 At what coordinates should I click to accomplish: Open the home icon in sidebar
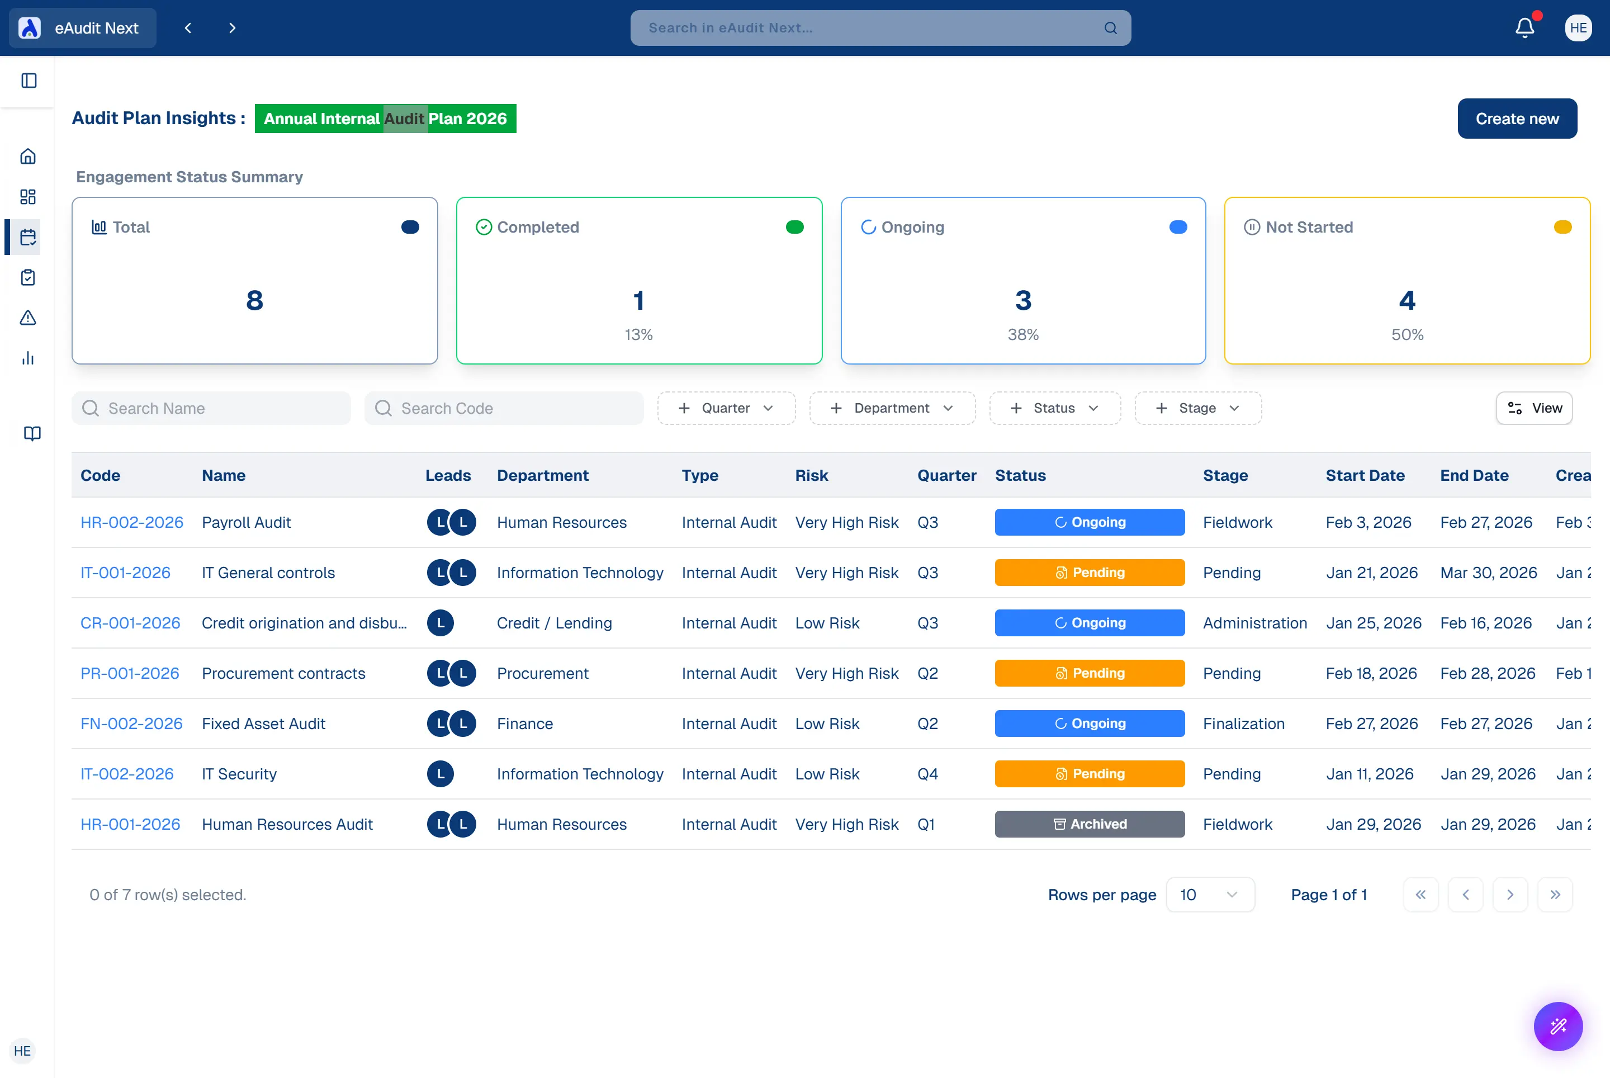coord(28,157)
